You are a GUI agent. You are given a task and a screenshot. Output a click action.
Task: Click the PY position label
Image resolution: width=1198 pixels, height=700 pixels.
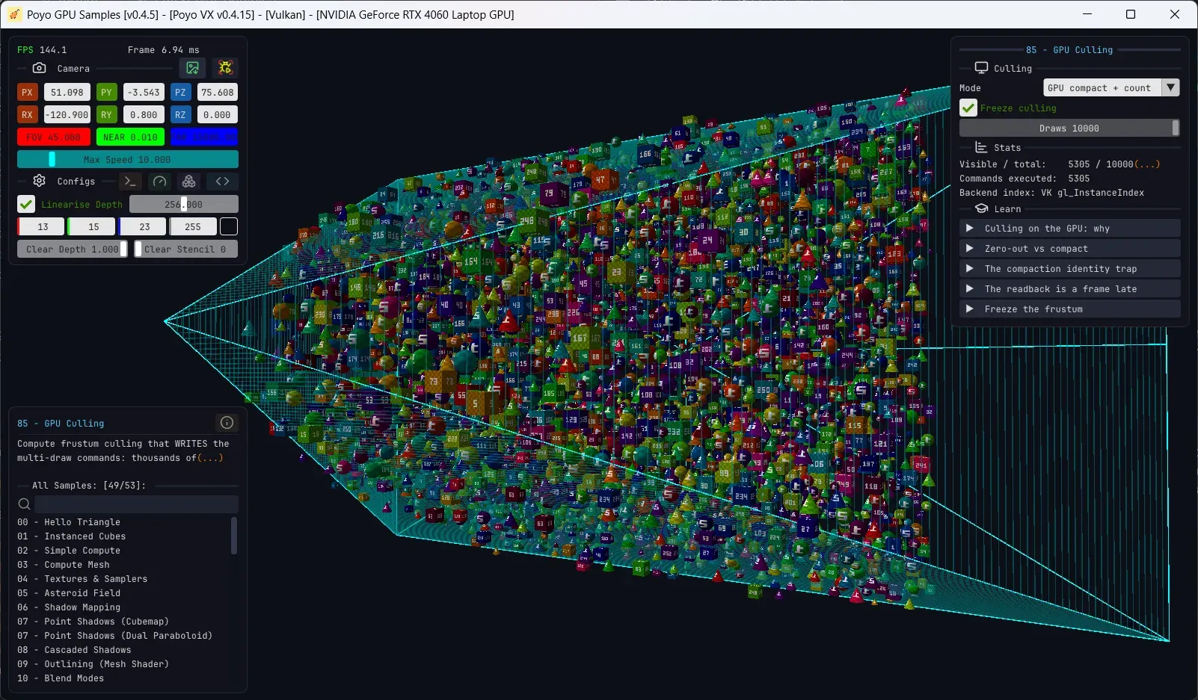coord(106,92)
